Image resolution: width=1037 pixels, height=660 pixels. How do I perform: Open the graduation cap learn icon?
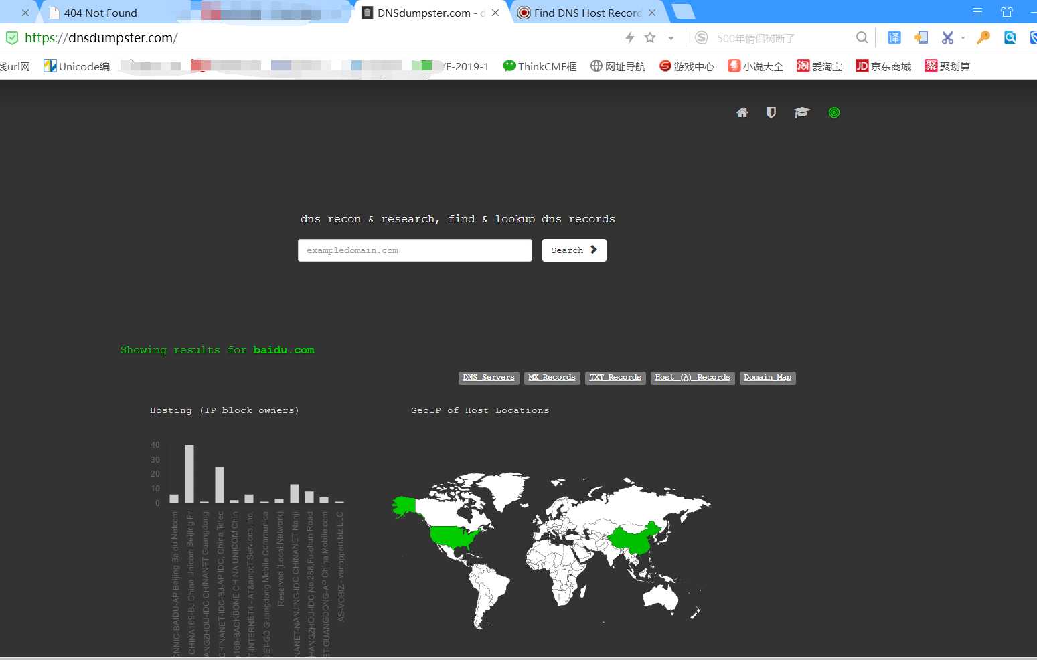pos(802,112)
